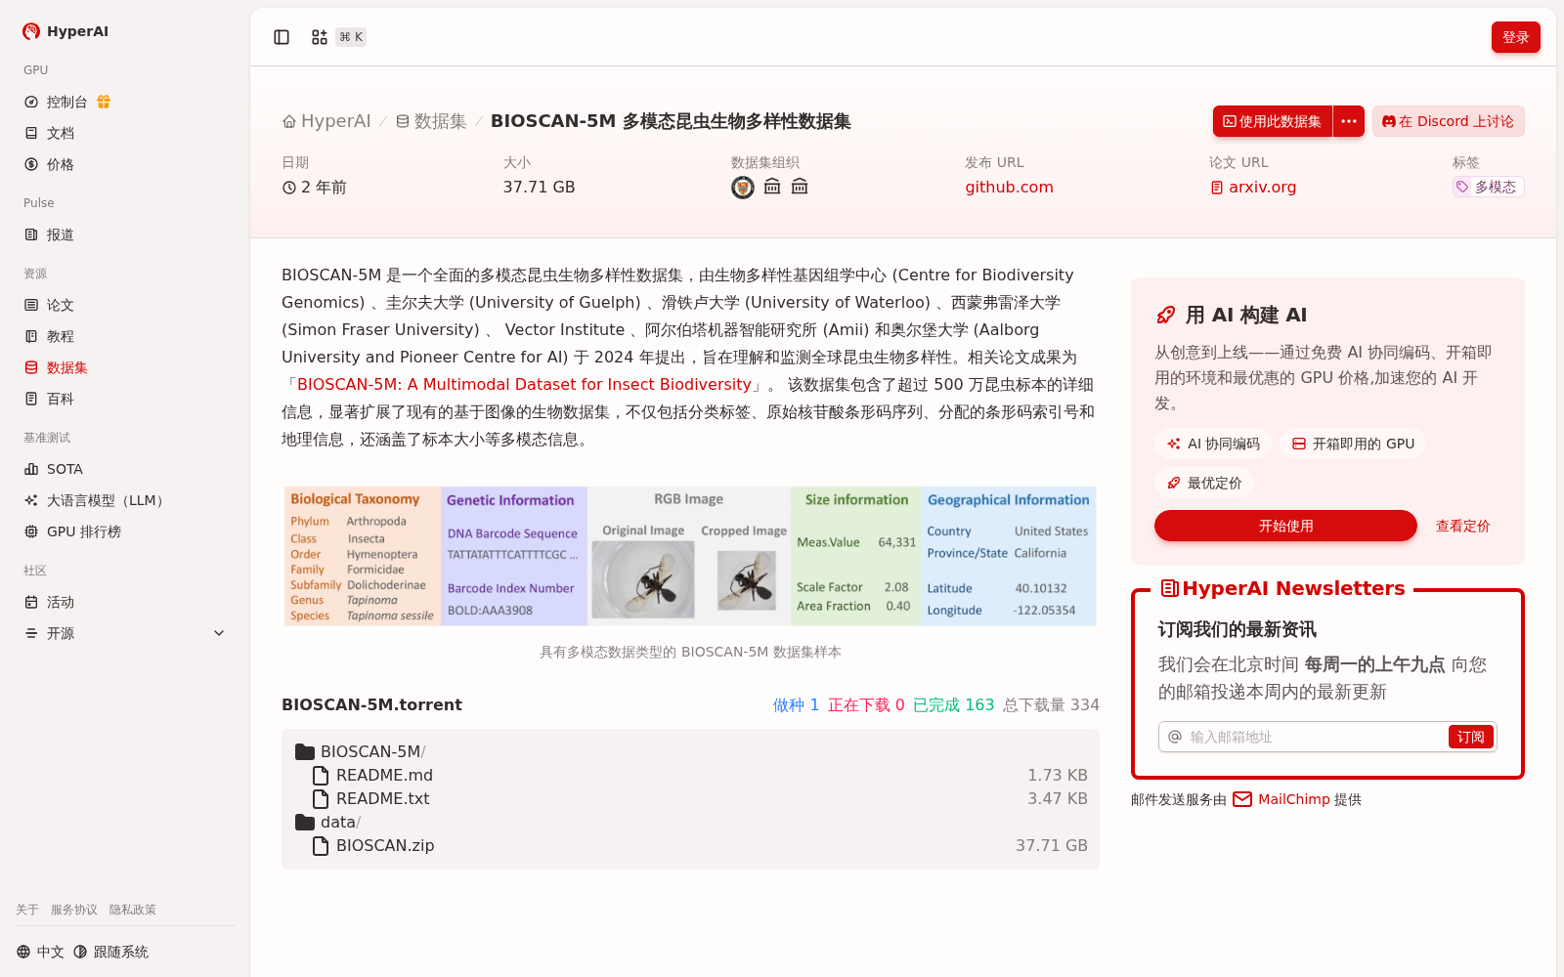The width and height of the screenshot is (1564, 977).
Task: Open the MailChimp link
Action: [1293, 799]
